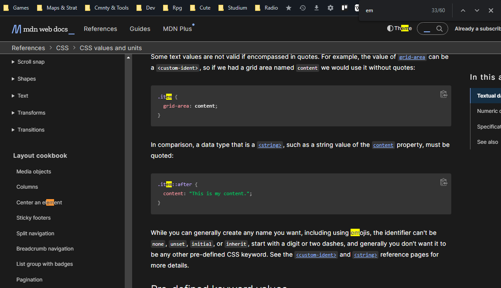Jump to previous 'em' search match
This screenshot has height=288, width=501.
pyautogui.click(x=463, y=10)
